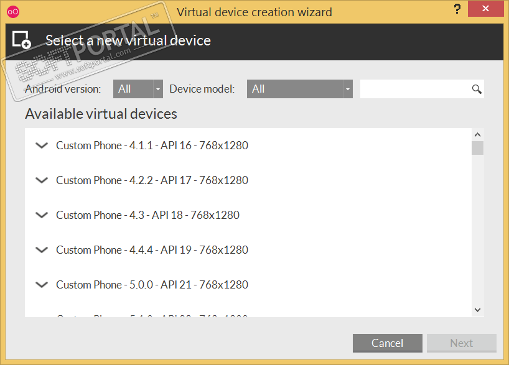Click the scrollbar up arrow
The image size is (509, 365).
477,135
